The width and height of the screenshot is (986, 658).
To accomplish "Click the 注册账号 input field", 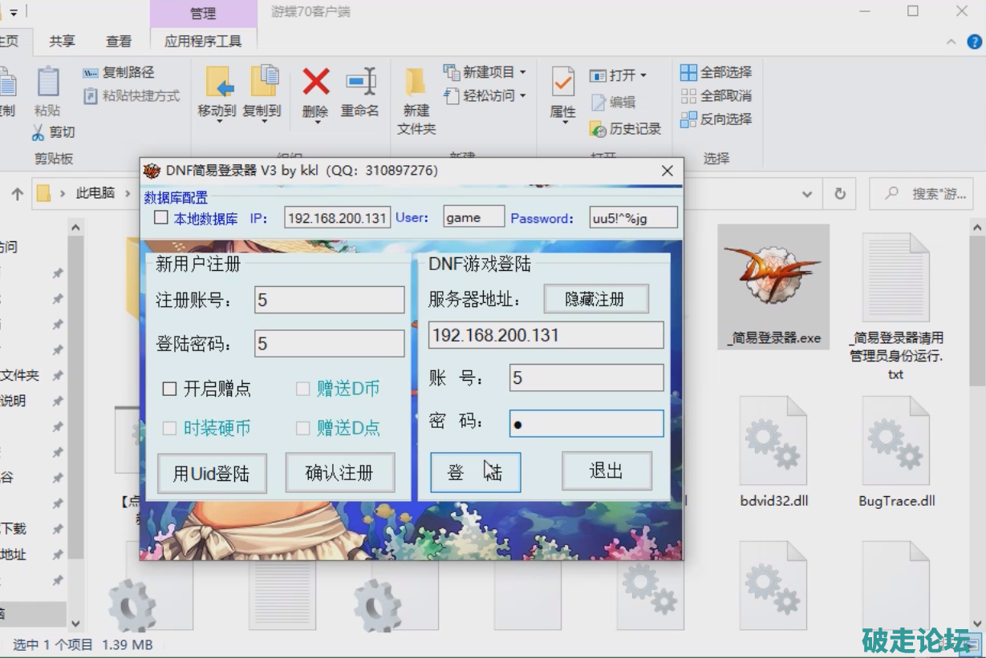I will coord(329,300).
